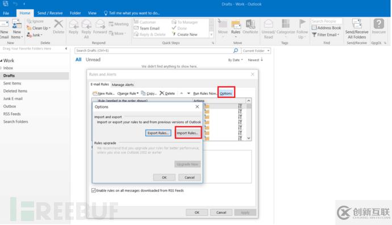Switch to the Folder ribbon tab
Screen dimensions: 392x225
75,13
